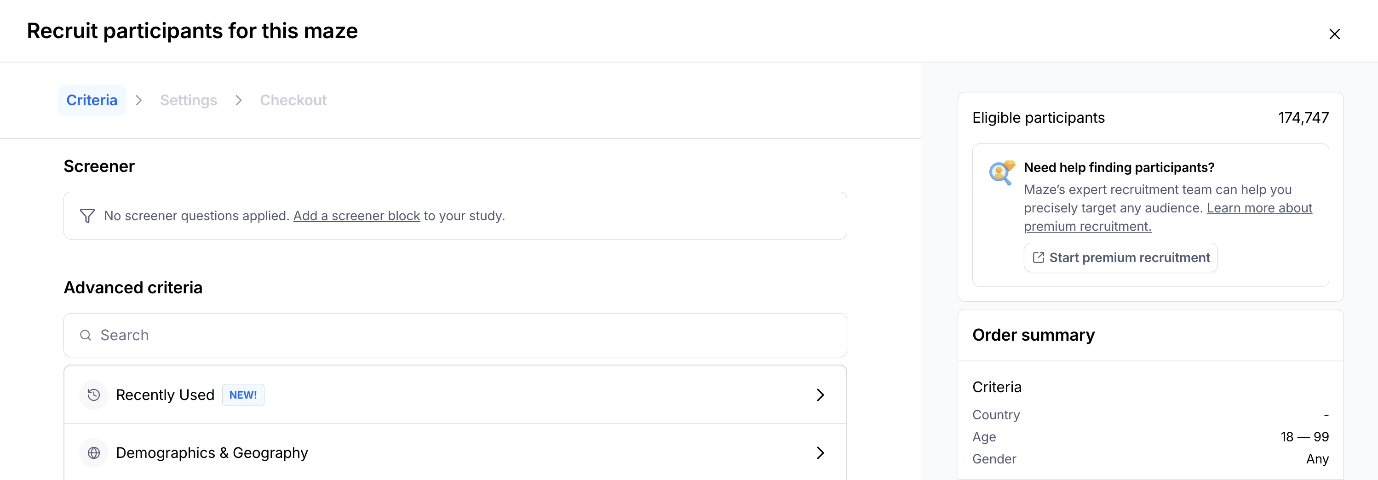Focus the Advanced criteria search field
The image size is (1378, 480).
(x=455, y=335)
